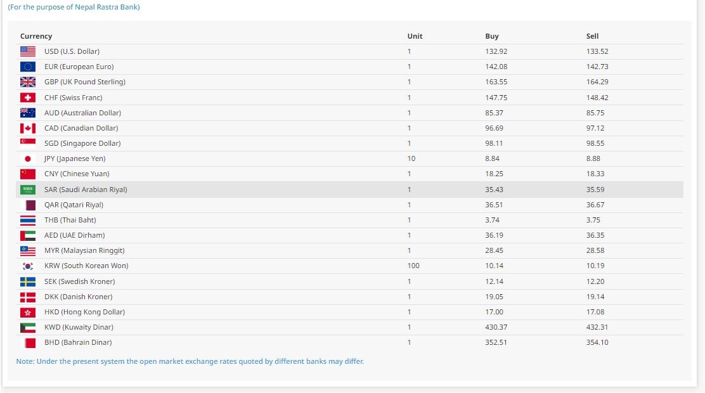Viewport: 705px width, 393px height.
Task: Click the Malaysian Ringgit flag icon
Action: 28,251
